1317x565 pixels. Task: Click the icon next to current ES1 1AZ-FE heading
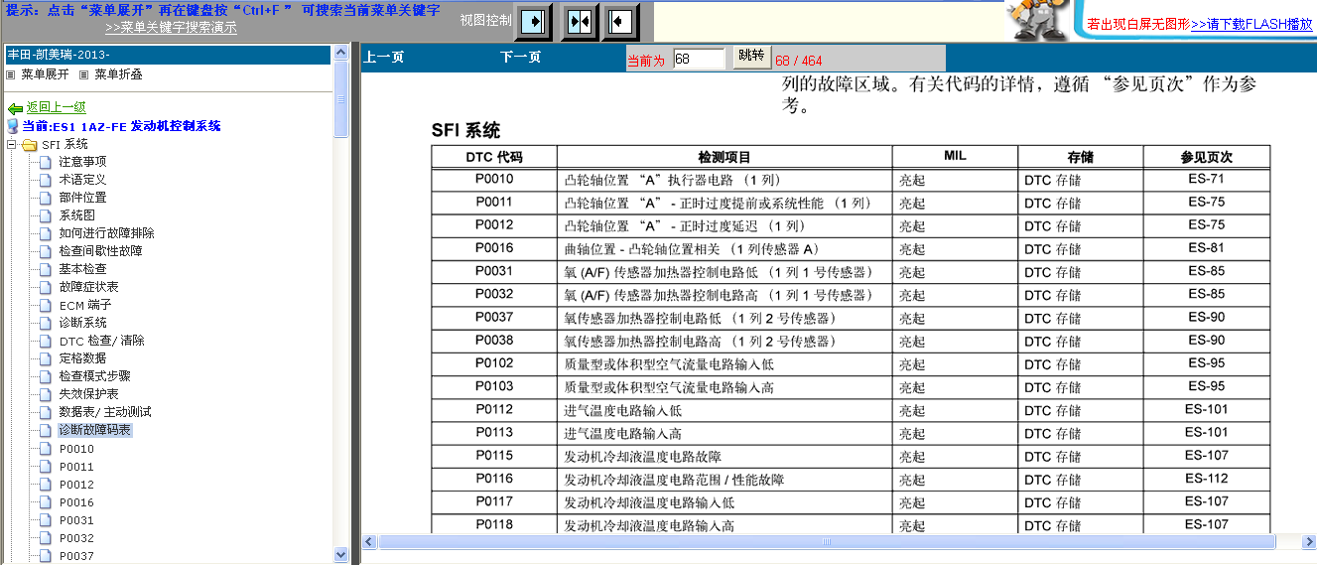(13, 126)
